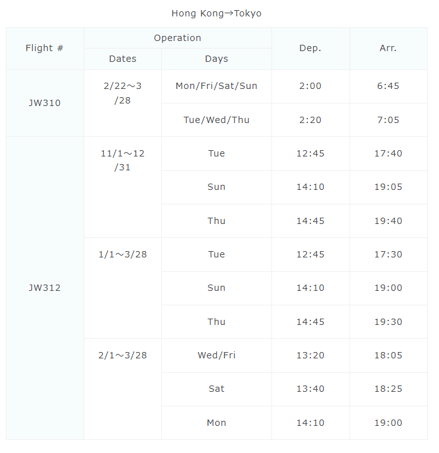Click the 7:05 arrival time

pos(388,120)
